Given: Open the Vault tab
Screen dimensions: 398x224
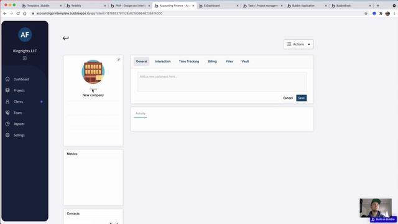Looking at the screenshot, I should coord(245,62).
